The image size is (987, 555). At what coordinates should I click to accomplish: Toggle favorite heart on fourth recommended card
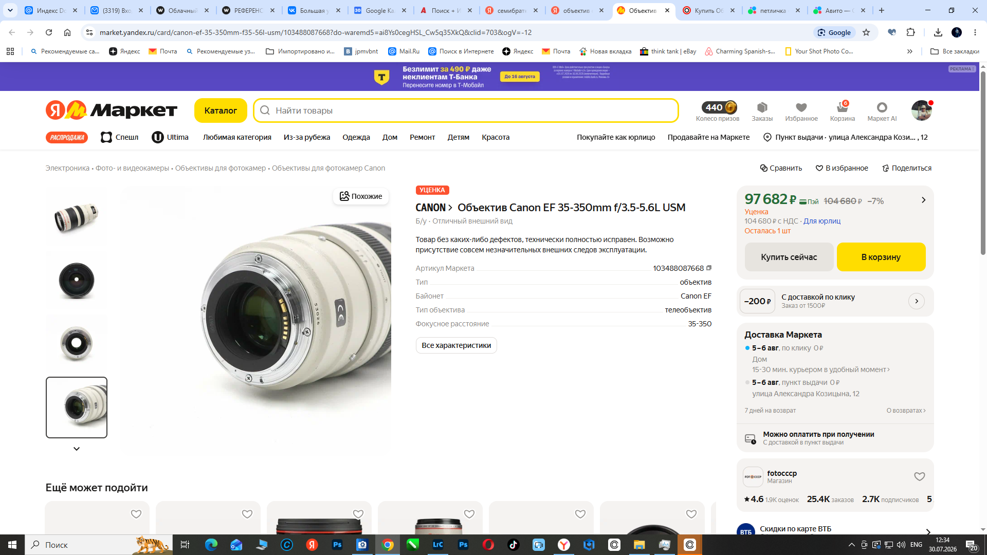[469, 514]
